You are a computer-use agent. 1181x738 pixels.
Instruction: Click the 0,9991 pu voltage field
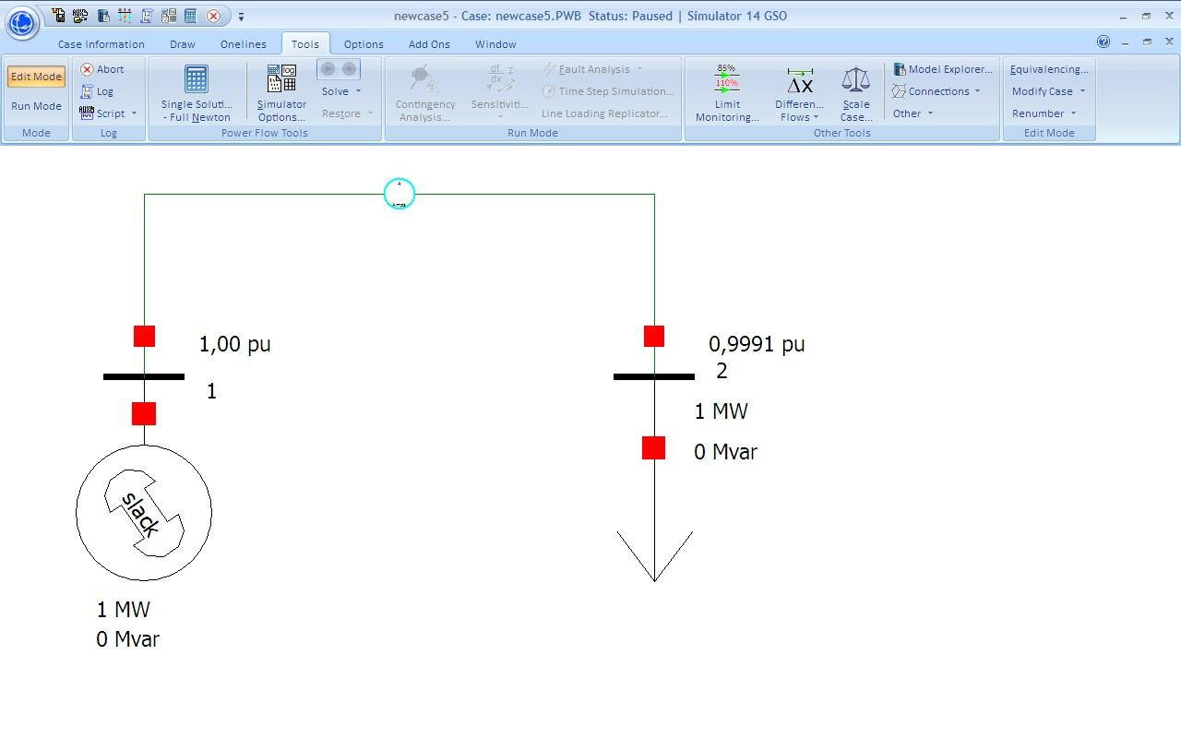click(757, 344)
